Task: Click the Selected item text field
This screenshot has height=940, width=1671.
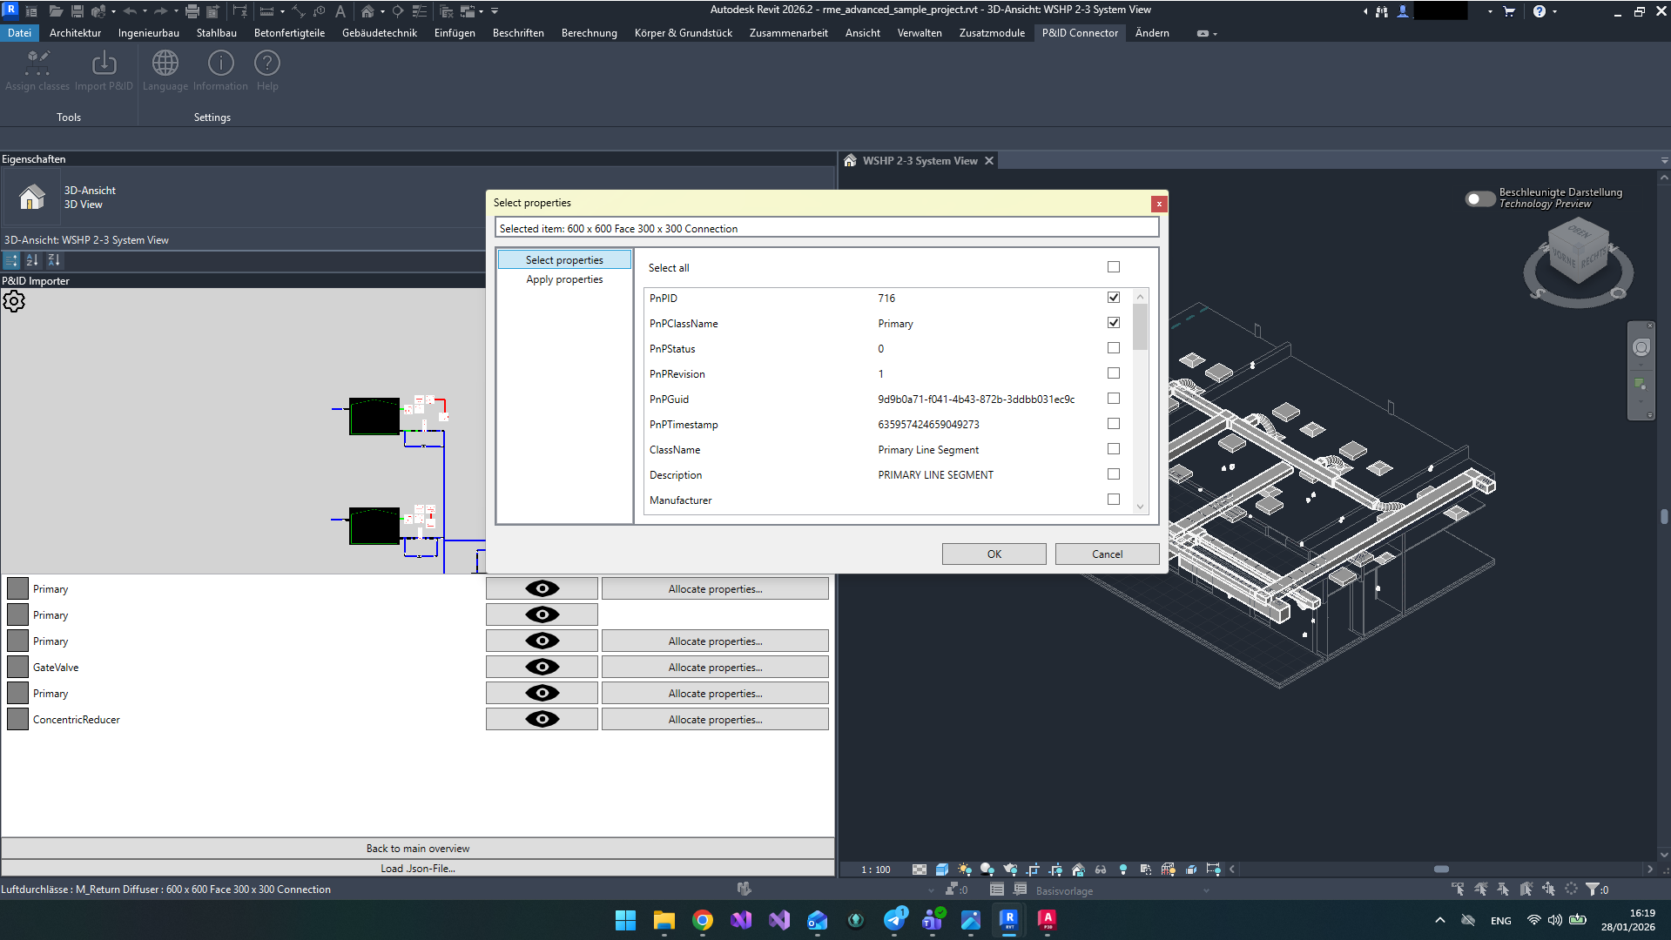Action: pos(827,227)
